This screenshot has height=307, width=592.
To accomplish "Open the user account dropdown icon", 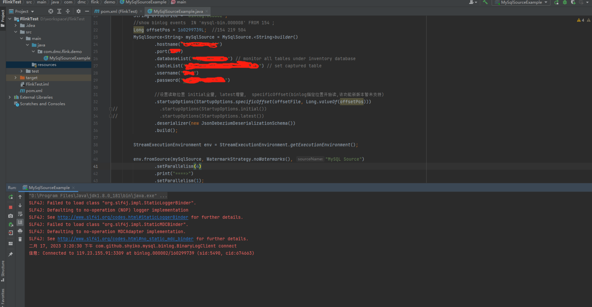I will click(473, 2).
